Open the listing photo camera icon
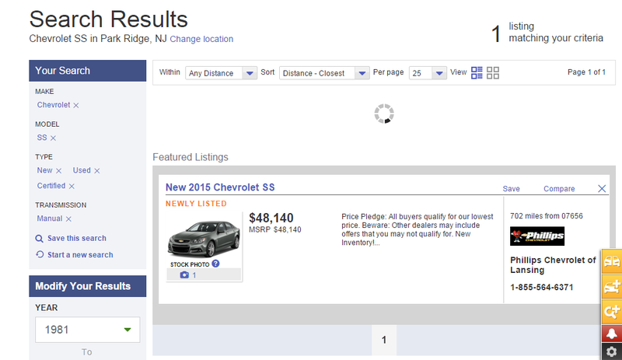 click(184, 274)
